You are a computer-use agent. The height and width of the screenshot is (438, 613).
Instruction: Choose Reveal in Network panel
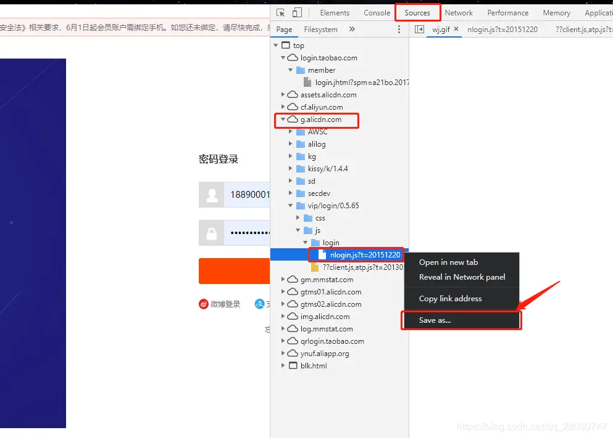tap(462, 277)
